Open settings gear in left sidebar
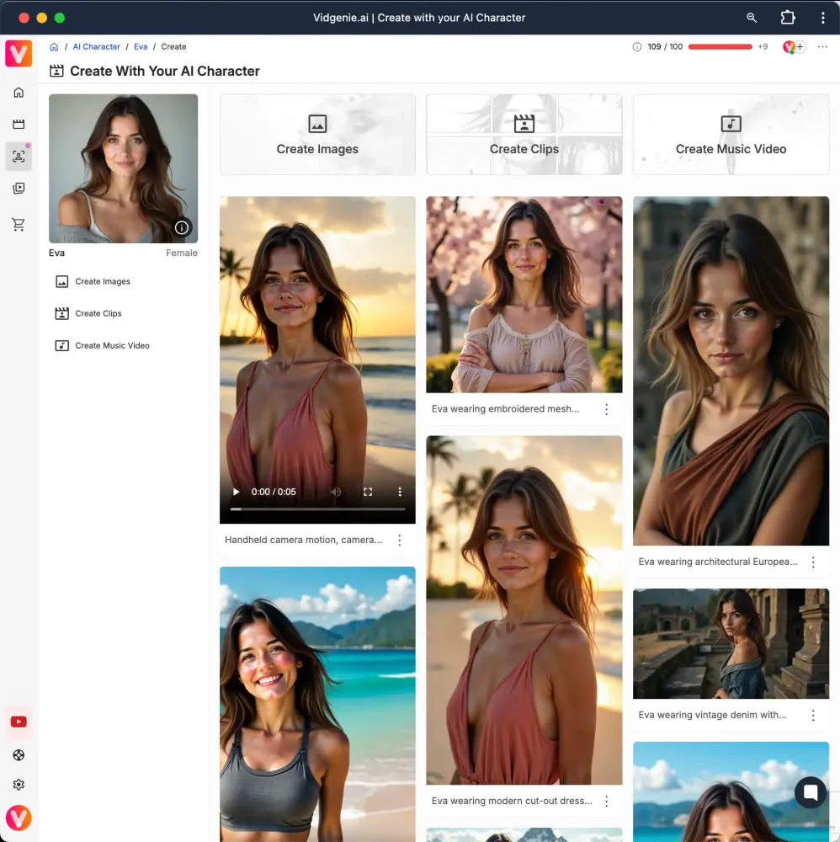Screen dimensions: 840x842 [x=19, y=785]
